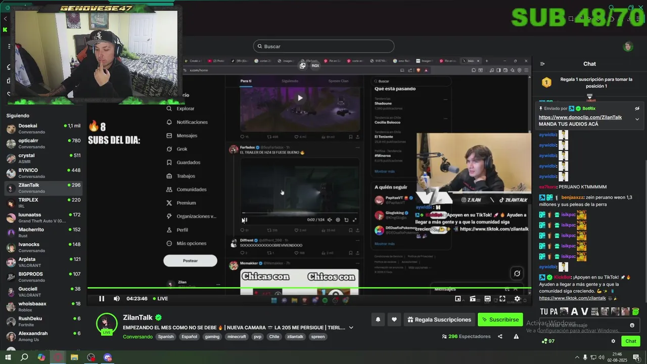Image resolution: width=647 pixels, height=364 pixels.
Task: Open RushDeku Fortnite channel in sidebar
Action: point(43,322)
